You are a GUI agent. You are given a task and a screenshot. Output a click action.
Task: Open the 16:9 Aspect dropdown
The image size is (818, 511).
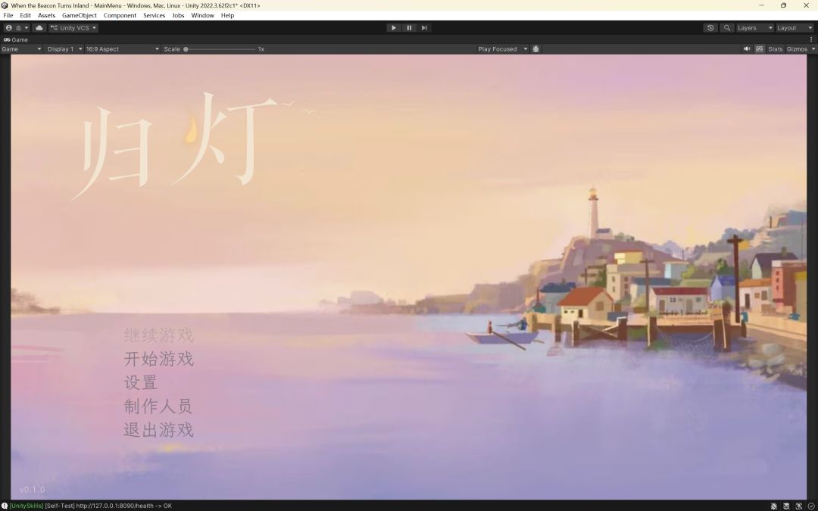123,49
